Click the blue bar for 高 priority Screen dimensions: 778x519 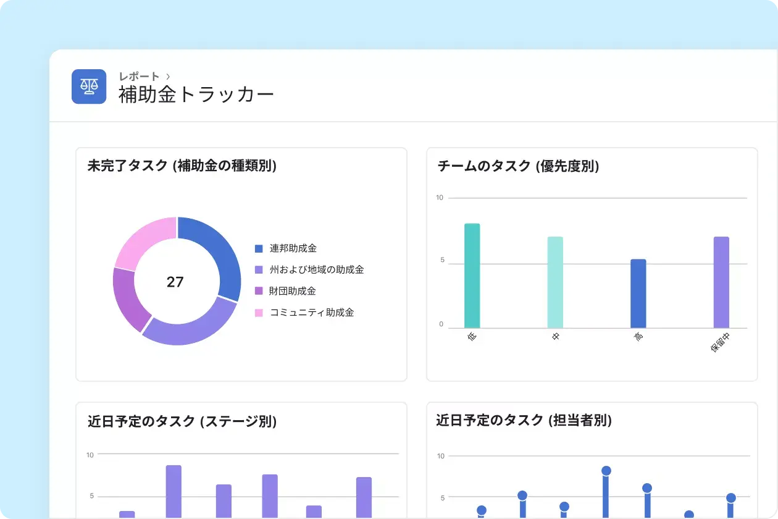[638, 293]
